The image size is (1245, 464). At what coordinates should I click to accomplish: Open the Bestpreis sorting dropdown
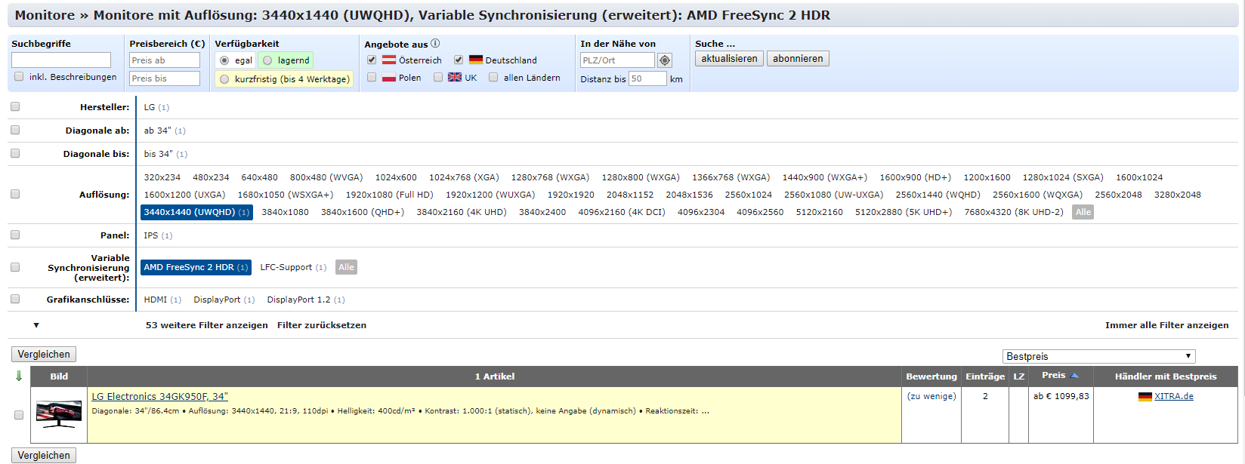1099,356
